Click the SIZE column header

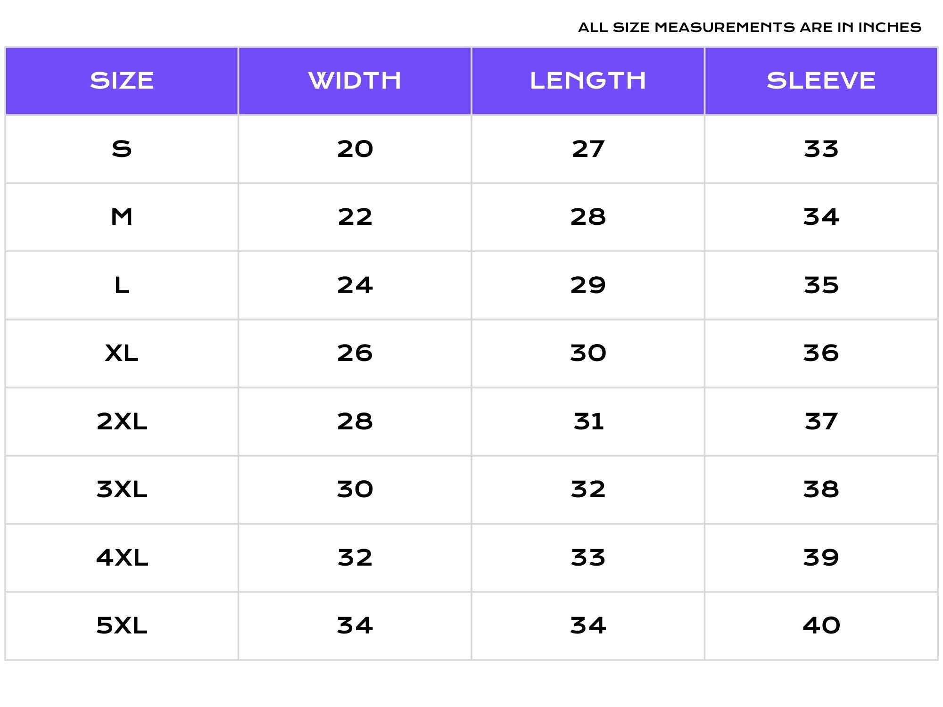122,81
